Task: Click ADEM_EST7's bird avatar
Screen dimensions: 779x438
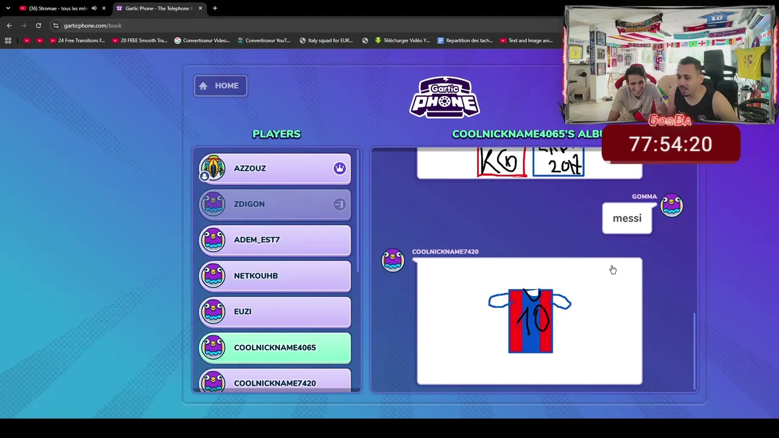Action: pyautogui.click(x=213, y=240)
